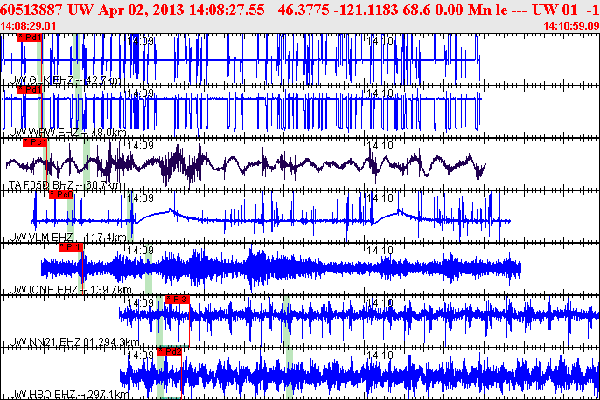Click the TA F05D BHZ 60.7km station label
Viewport: 600px width, 400px height.
tap(65, 185)
